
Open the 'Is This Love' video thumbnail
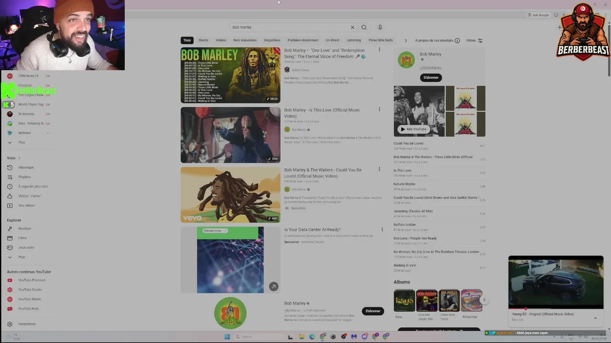tap(231, 135)
